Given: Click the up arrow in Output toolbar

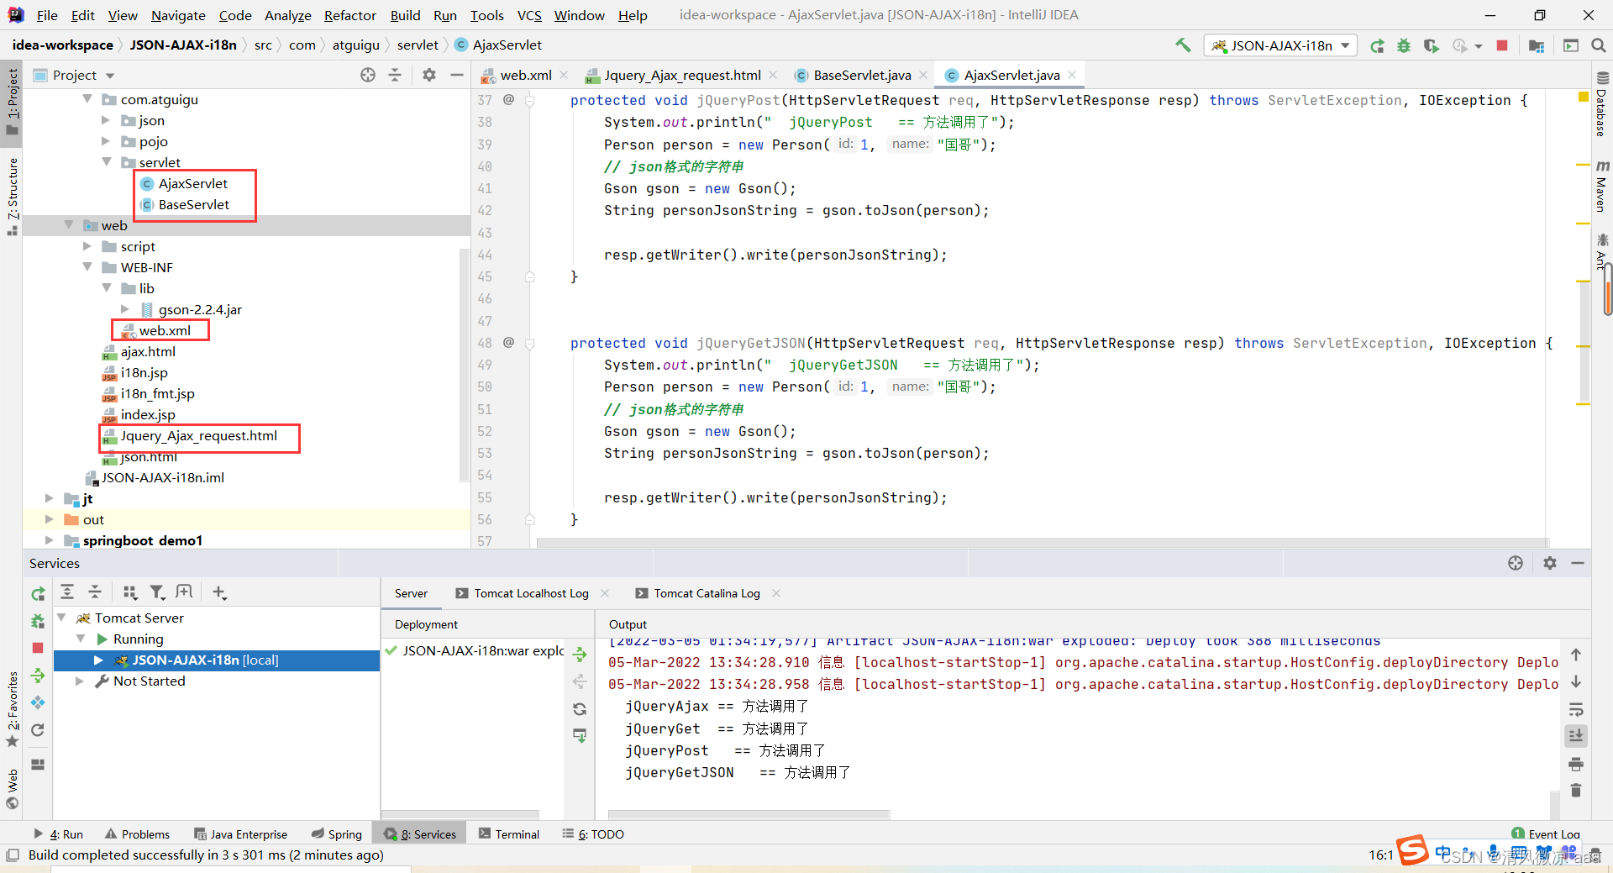Looking at the screenshot, I should 1576,655.
